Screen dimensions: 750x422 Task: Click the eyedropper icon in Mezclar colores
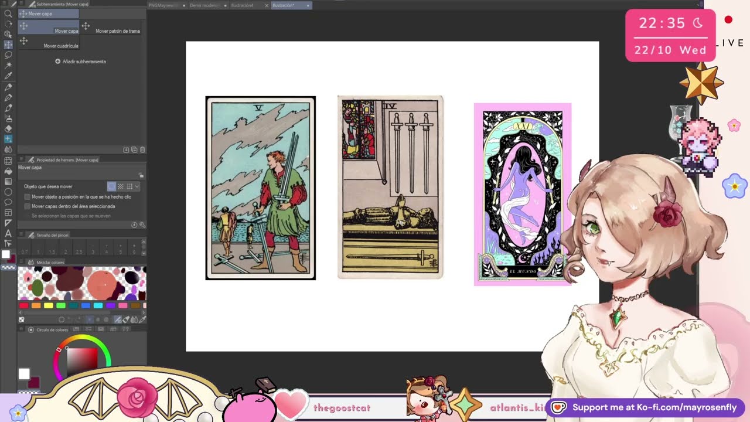(x=142, y=319)
